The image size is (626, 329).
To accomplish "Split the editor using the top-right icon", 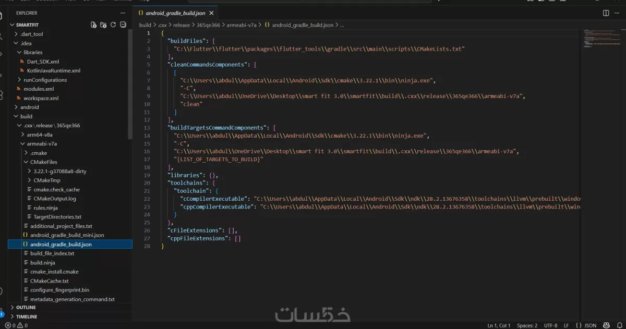I will tap(605, 13).
